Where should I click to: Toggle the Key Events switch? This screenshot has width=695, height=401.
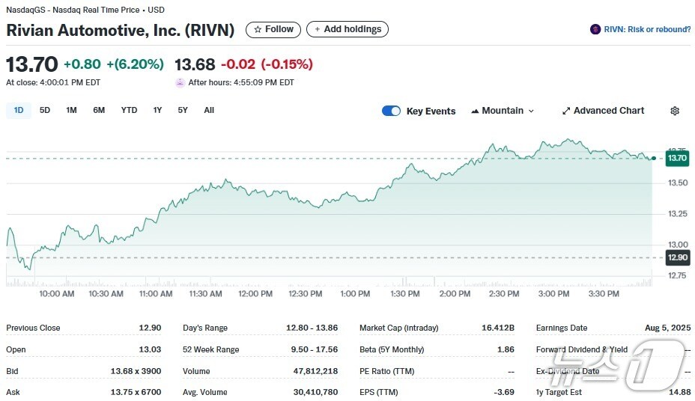tap(391, 111)
